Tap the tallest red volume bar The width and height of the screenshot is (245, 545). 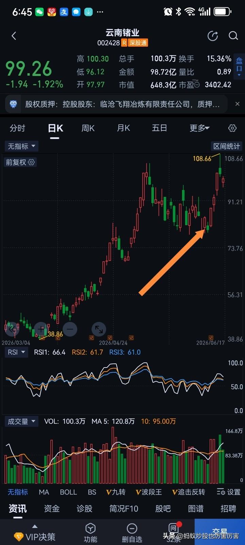113,455
